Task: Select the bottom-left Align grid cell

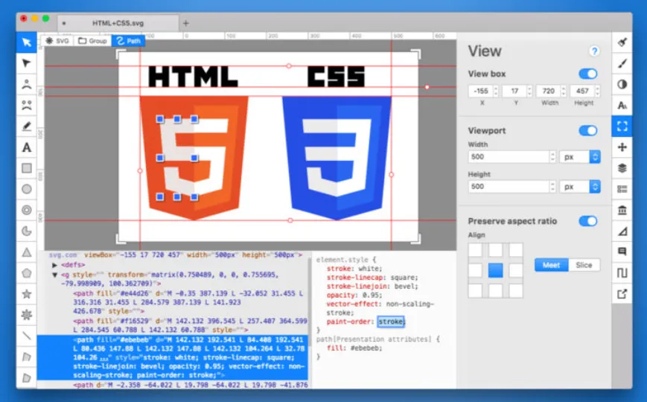Action: 475,290
